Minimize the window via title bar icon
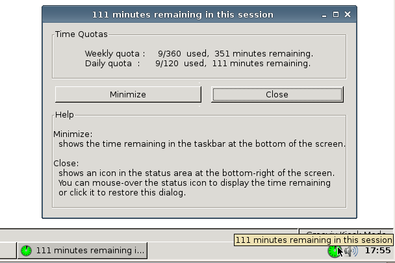Image resolution: width=395 pixels, height=263 pixels. (324, 15)
